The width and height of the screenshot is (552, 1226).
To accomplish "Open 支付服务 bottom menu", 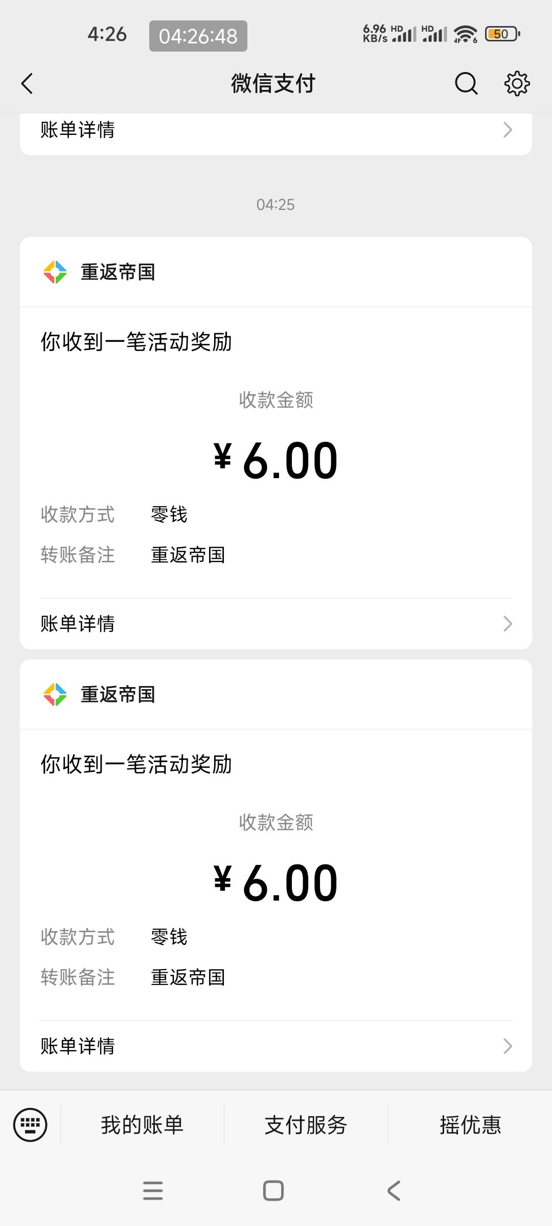I will pyautogui.click(x=306, y=1125).
